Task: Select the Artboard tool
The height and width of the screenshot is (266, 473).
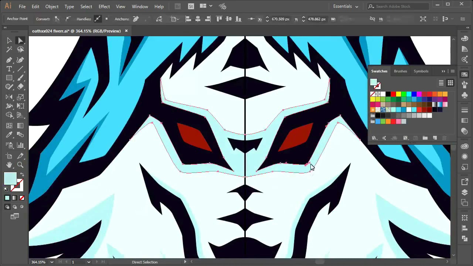Action: coord(9,156)
